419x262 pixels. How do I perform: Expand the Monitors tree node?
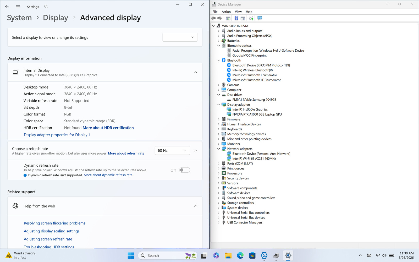pyautogui.click(x=219, y=144)
